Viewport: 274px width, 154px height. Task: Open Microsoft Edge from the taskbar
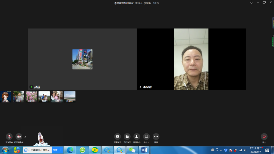click(x=70, y=150)
